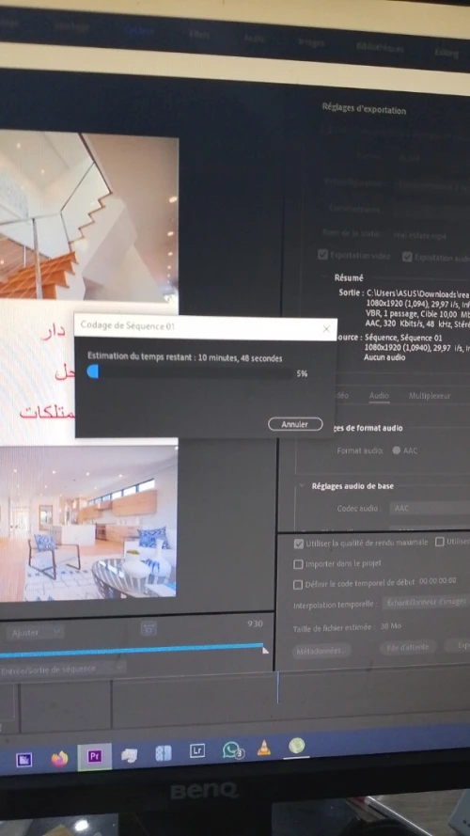This screenshot has width=470, height=836.
Task: Click the staircase image in export preview
Action: point(89,216)
